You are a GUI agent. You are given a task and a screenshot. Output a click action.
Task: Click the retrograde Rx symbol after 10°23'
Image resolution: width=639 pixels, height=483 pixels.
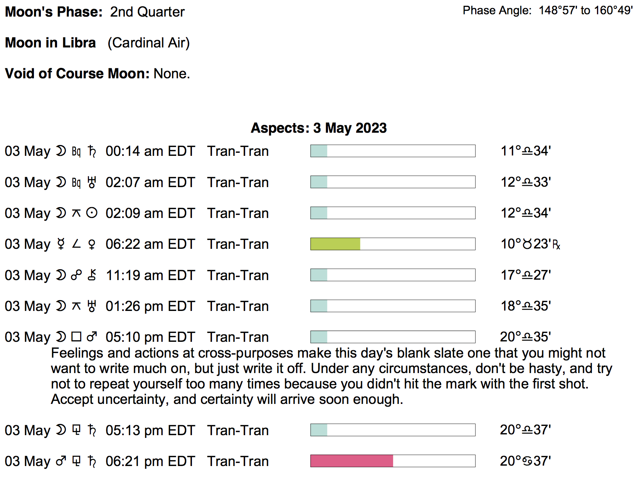(556, 245)
